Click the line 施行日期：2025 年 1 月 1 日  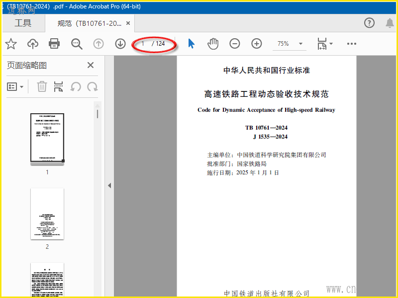point(243,173)
